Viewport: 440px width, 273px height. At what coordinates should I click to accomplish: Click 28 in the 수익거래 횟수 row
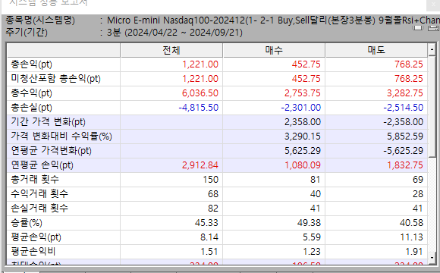click(x=418, y=194)
